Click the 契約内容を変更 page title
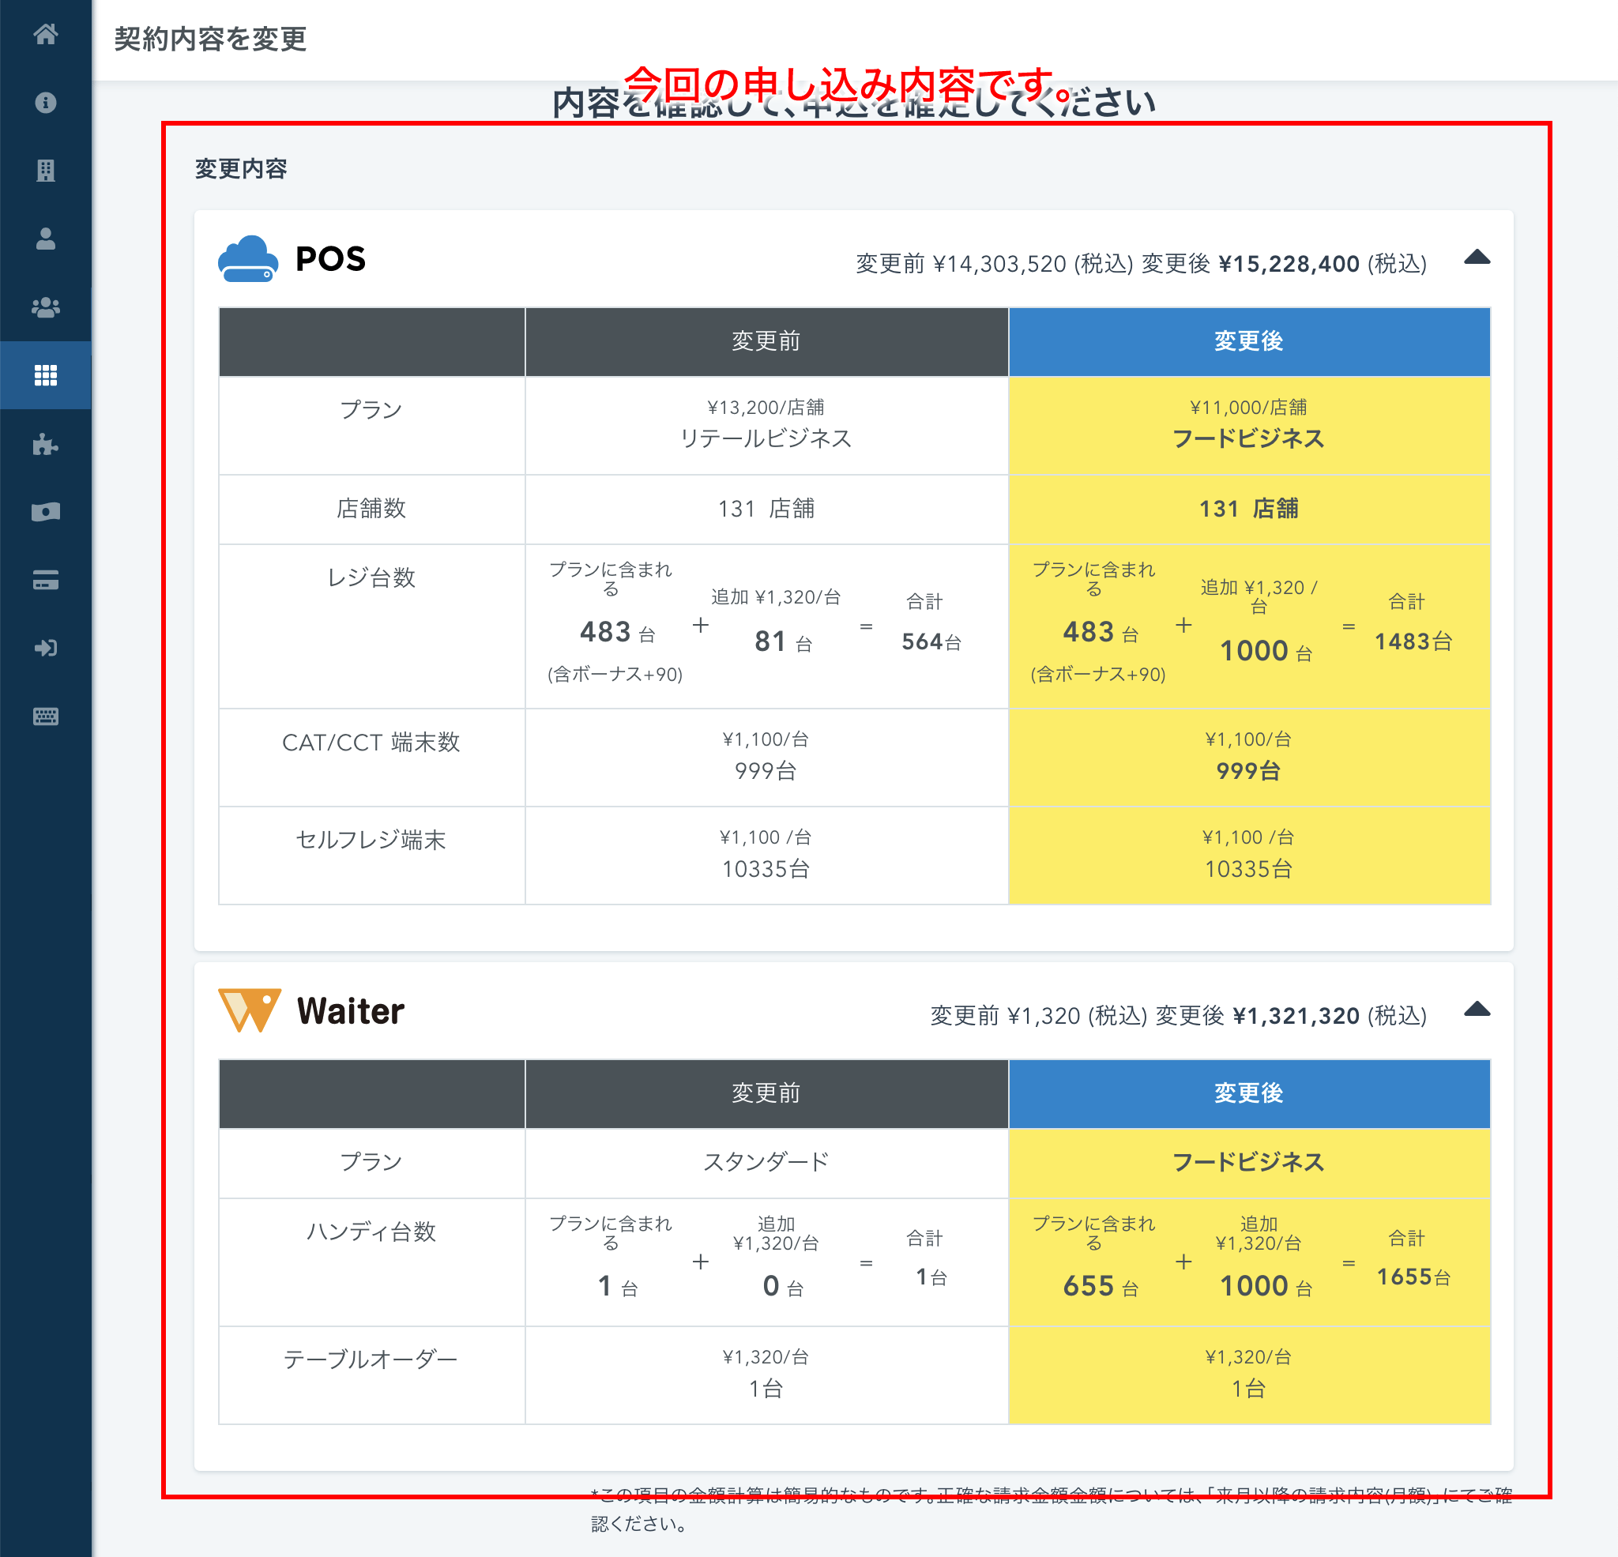 point(210,39)
